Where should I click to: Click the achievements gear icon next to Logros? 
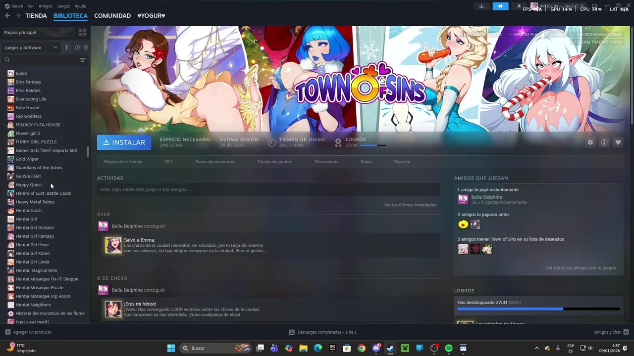[x=338, y=142]
